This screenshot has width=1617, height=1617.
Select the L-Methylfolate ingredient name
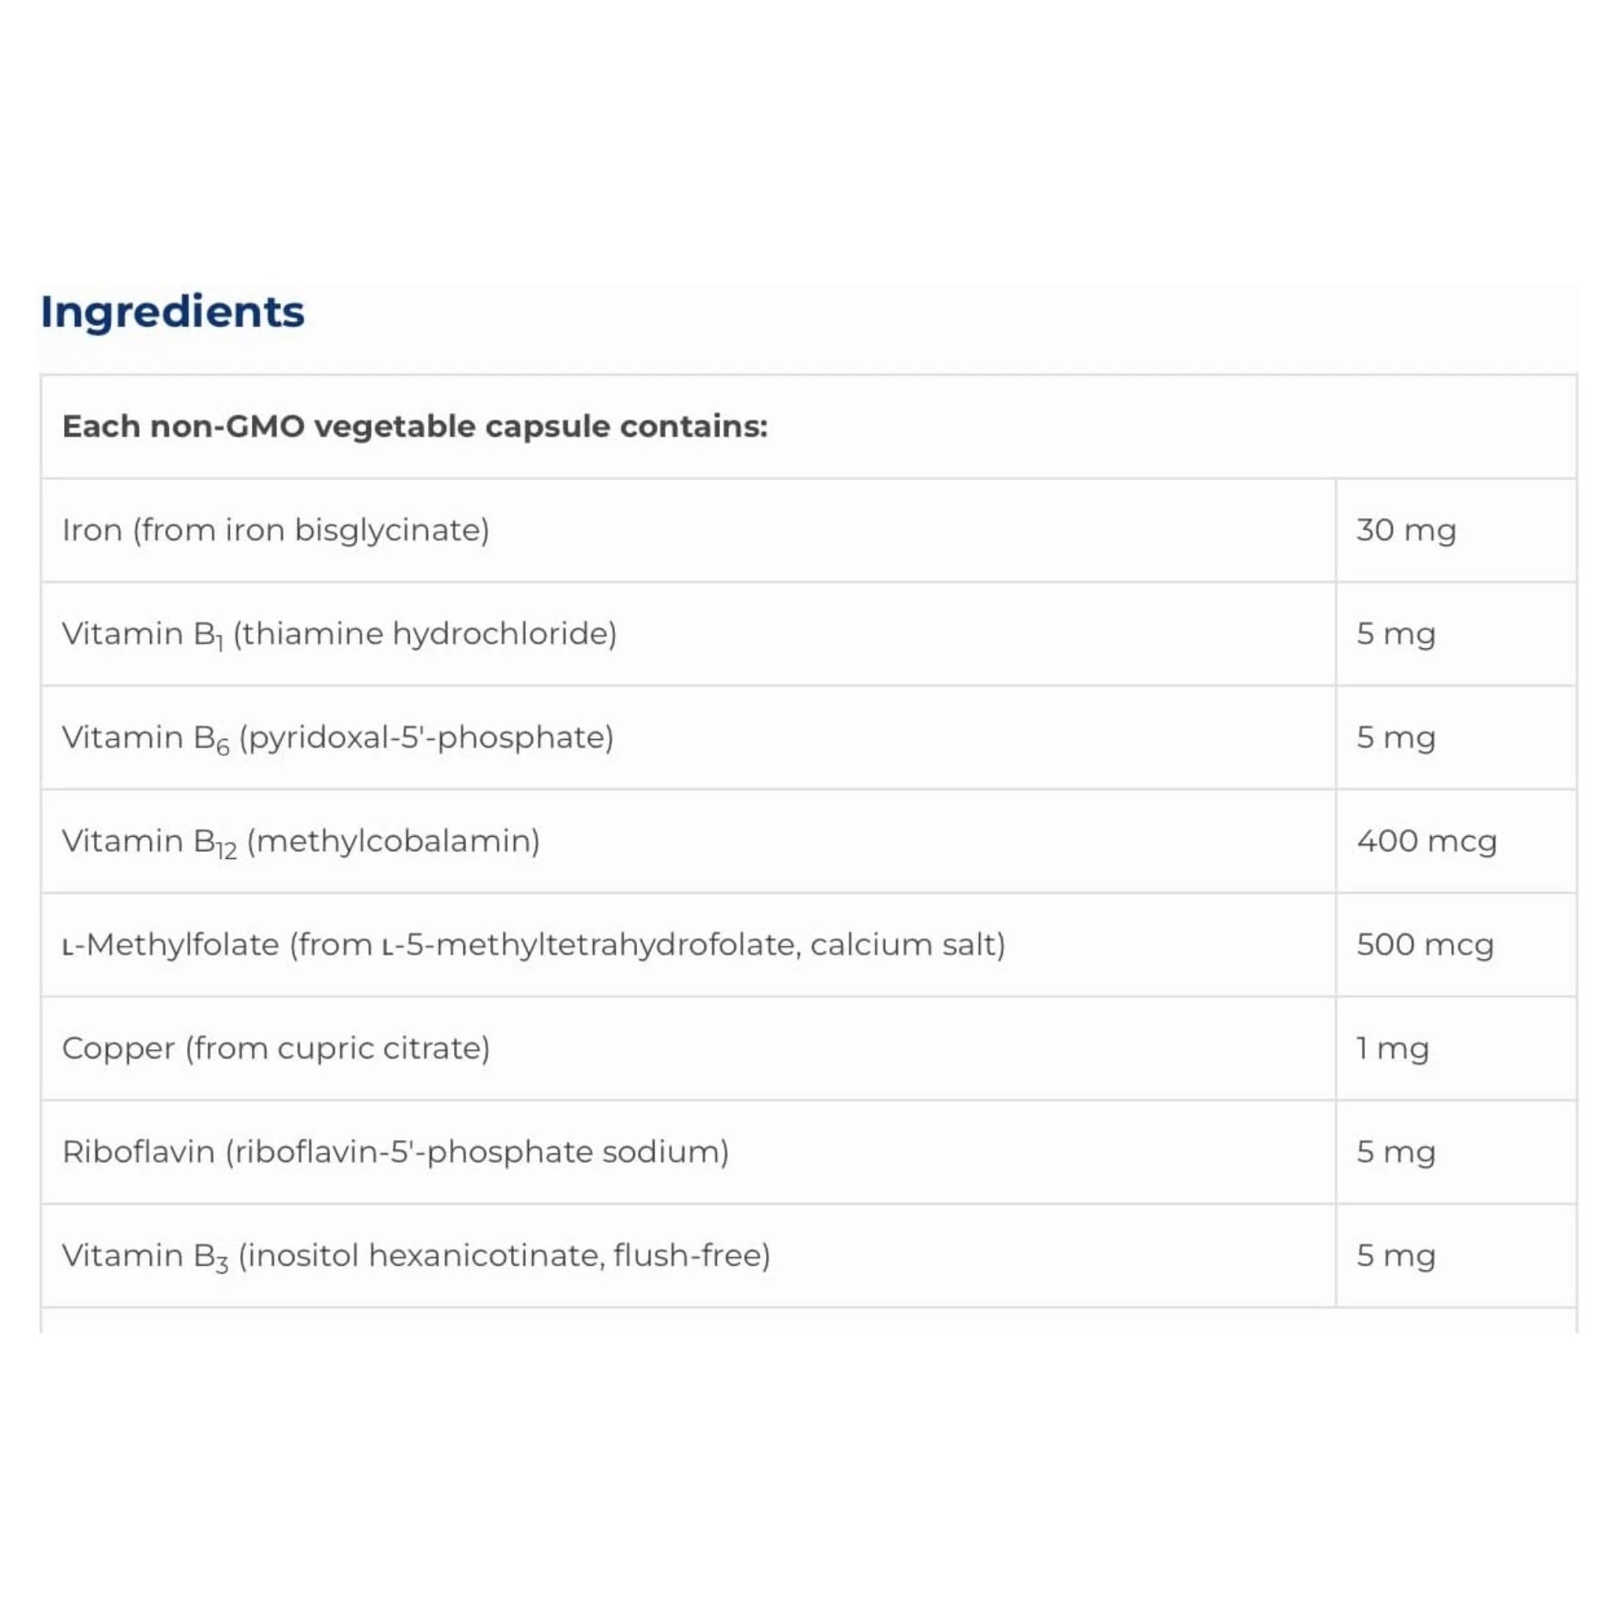(171, 946)
